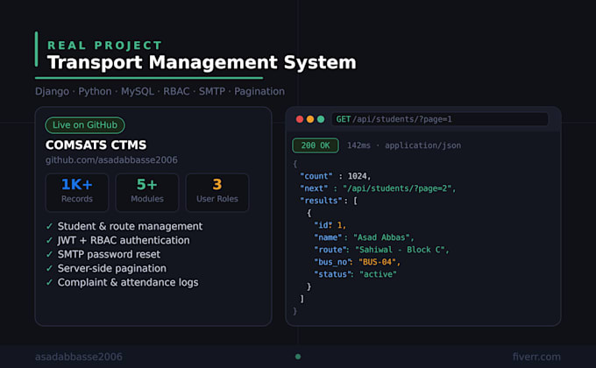Click checkmark beside SMTP password reset
The image size is (596, 368).
pyautogui.click(x=49, y=254)
